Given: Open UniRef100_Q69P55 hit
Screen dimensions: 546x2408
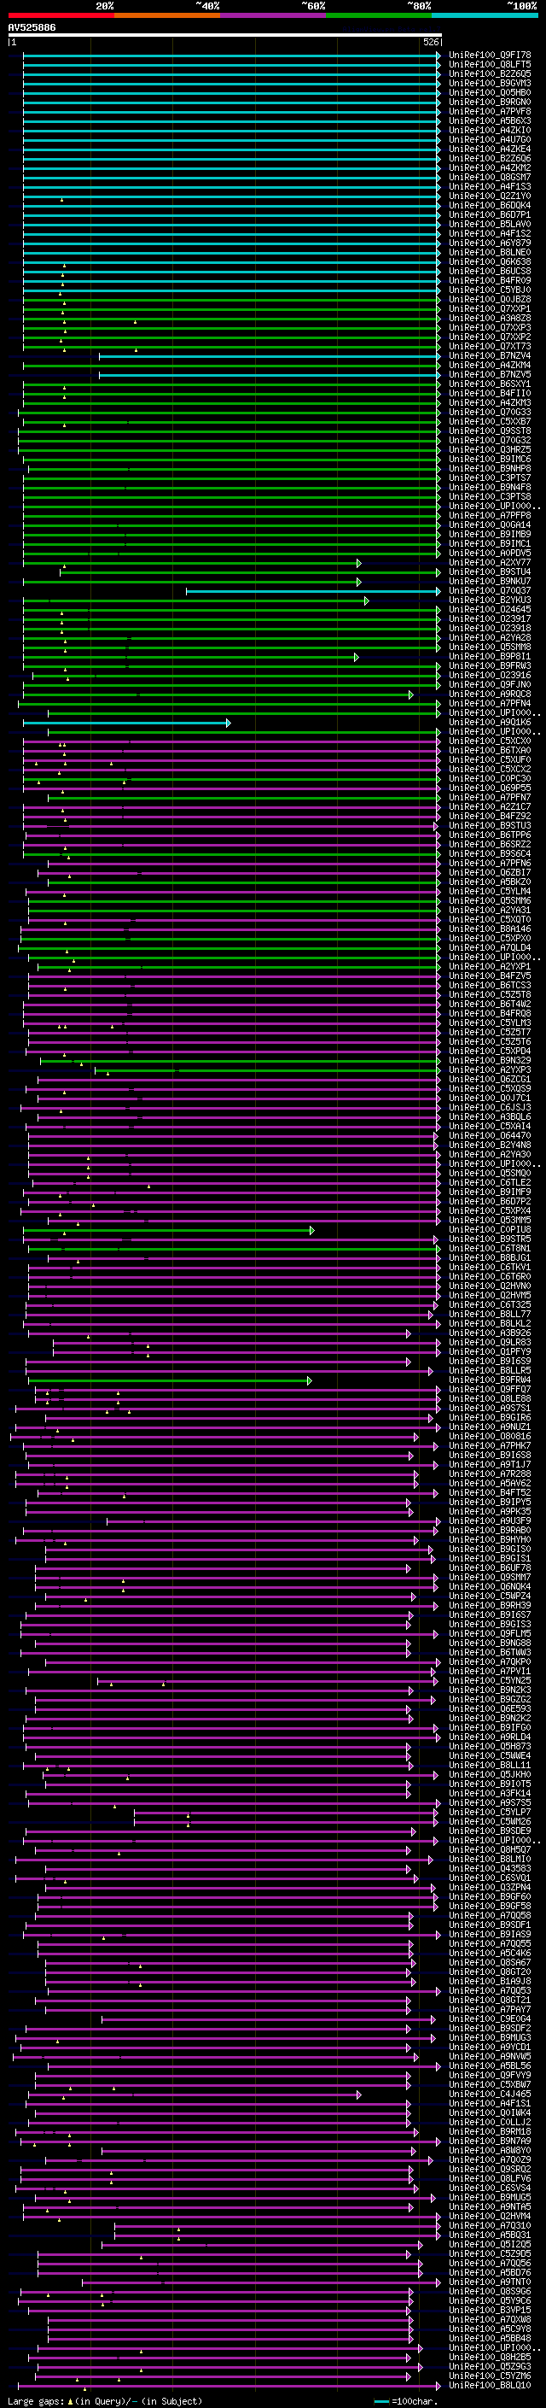Looking at the screenshot, I should click(490, 788).
